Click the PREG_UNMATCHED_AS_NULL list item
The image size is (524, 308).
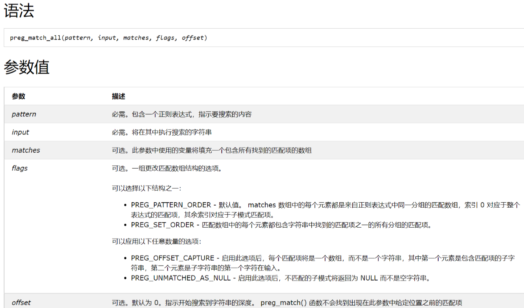281,278
